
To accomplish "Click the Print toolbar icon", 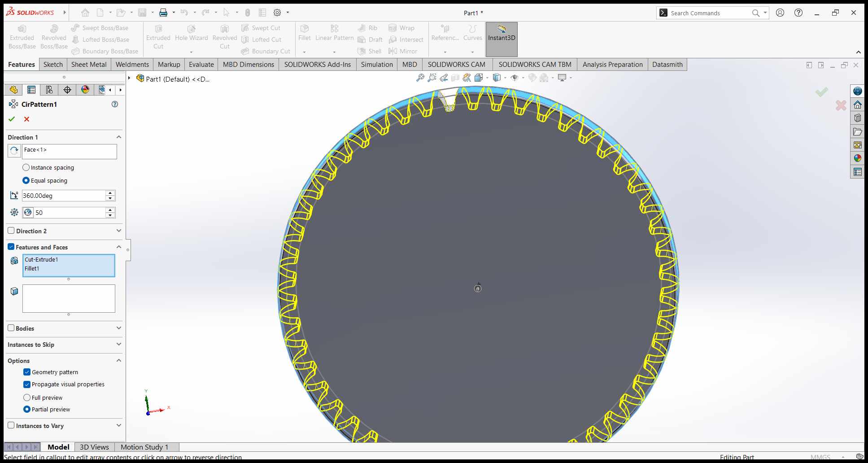I will (x=163, y=13).
